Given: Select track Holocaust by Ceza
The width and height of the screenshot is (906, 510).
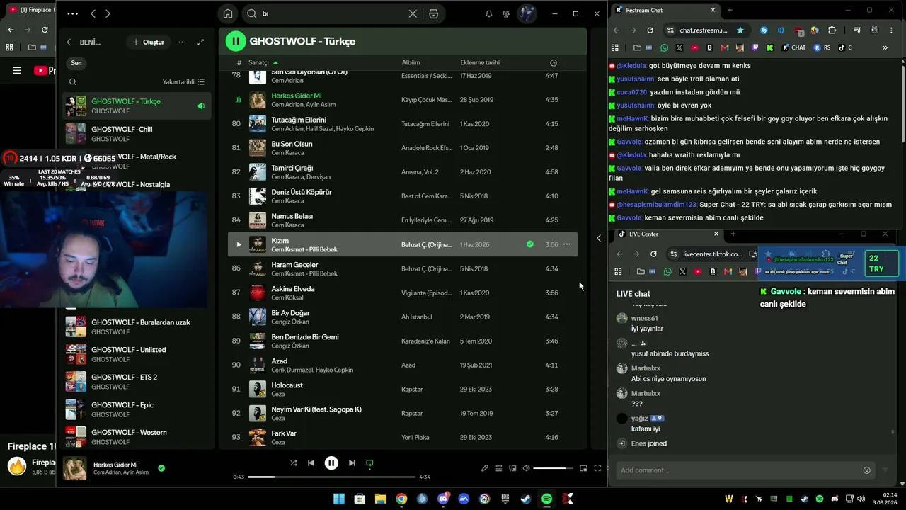Looking at the screenshot, I should 403,389.
